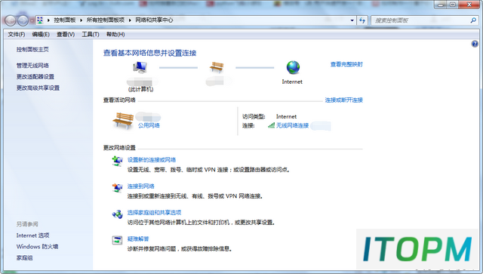The image size is (483, 274).
Task: Click the bench network icon in the map
Action: click(217, 67)
